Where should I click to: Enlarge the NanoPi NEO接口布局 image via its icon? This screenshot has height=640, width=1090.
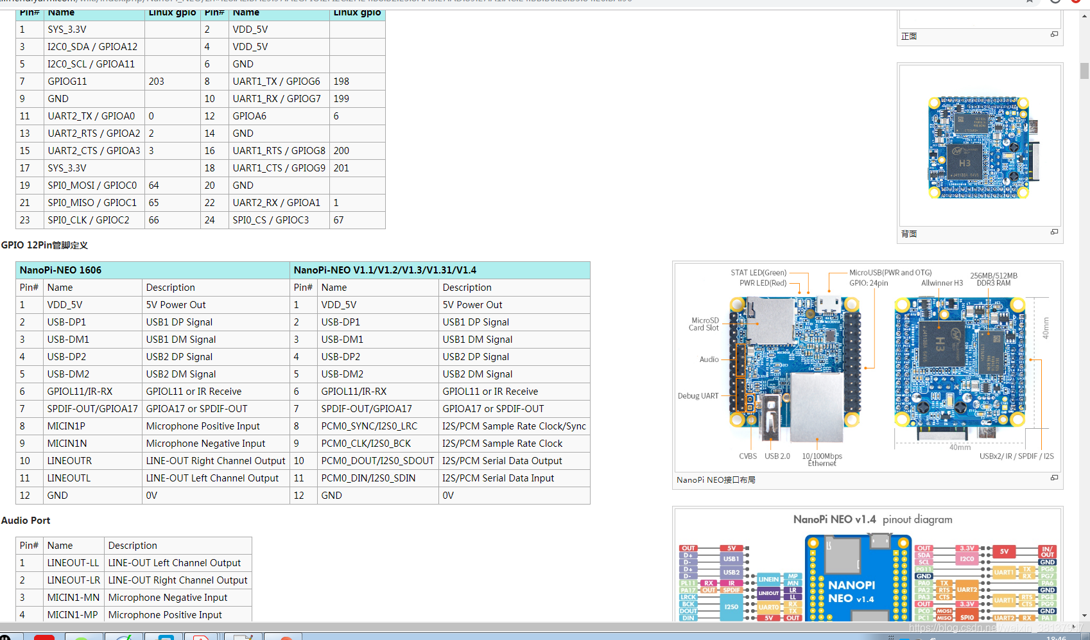point(1054,478)
